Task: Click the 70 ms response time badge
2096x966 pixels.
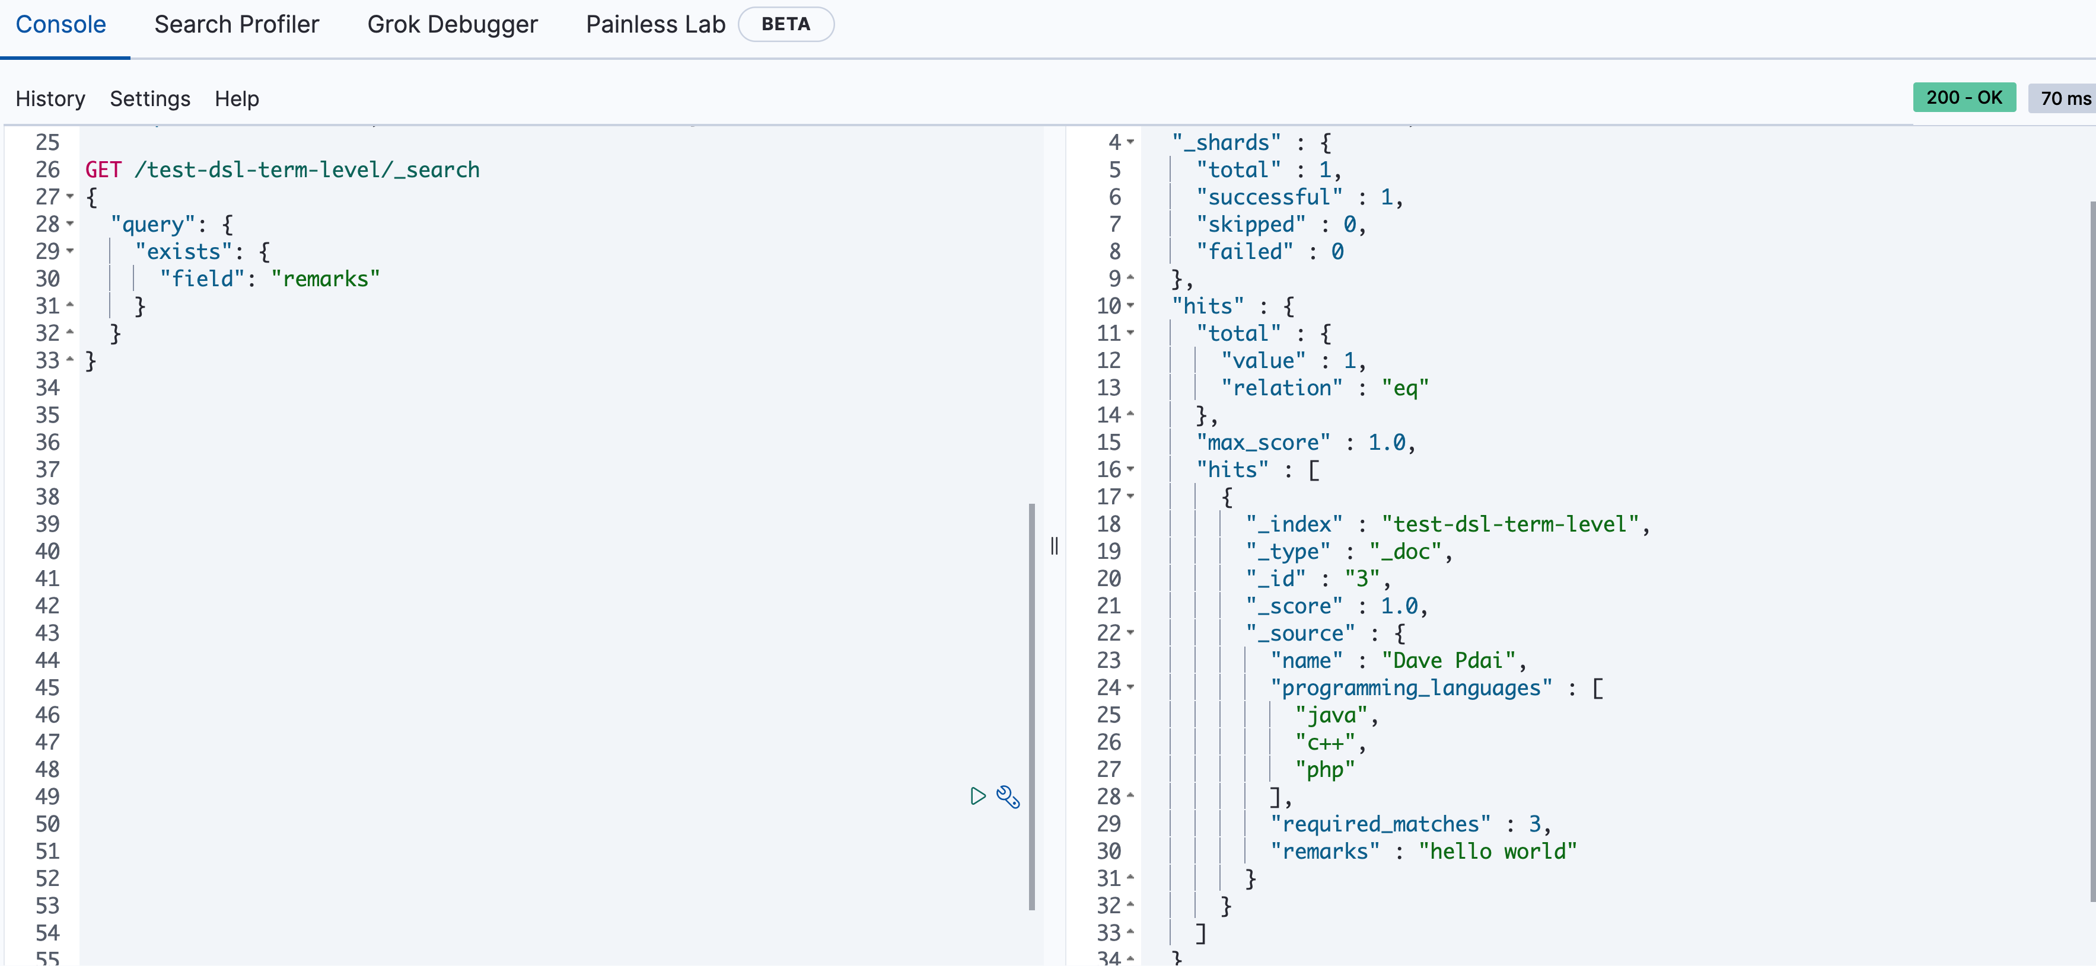Action: tap(2063, 98)
